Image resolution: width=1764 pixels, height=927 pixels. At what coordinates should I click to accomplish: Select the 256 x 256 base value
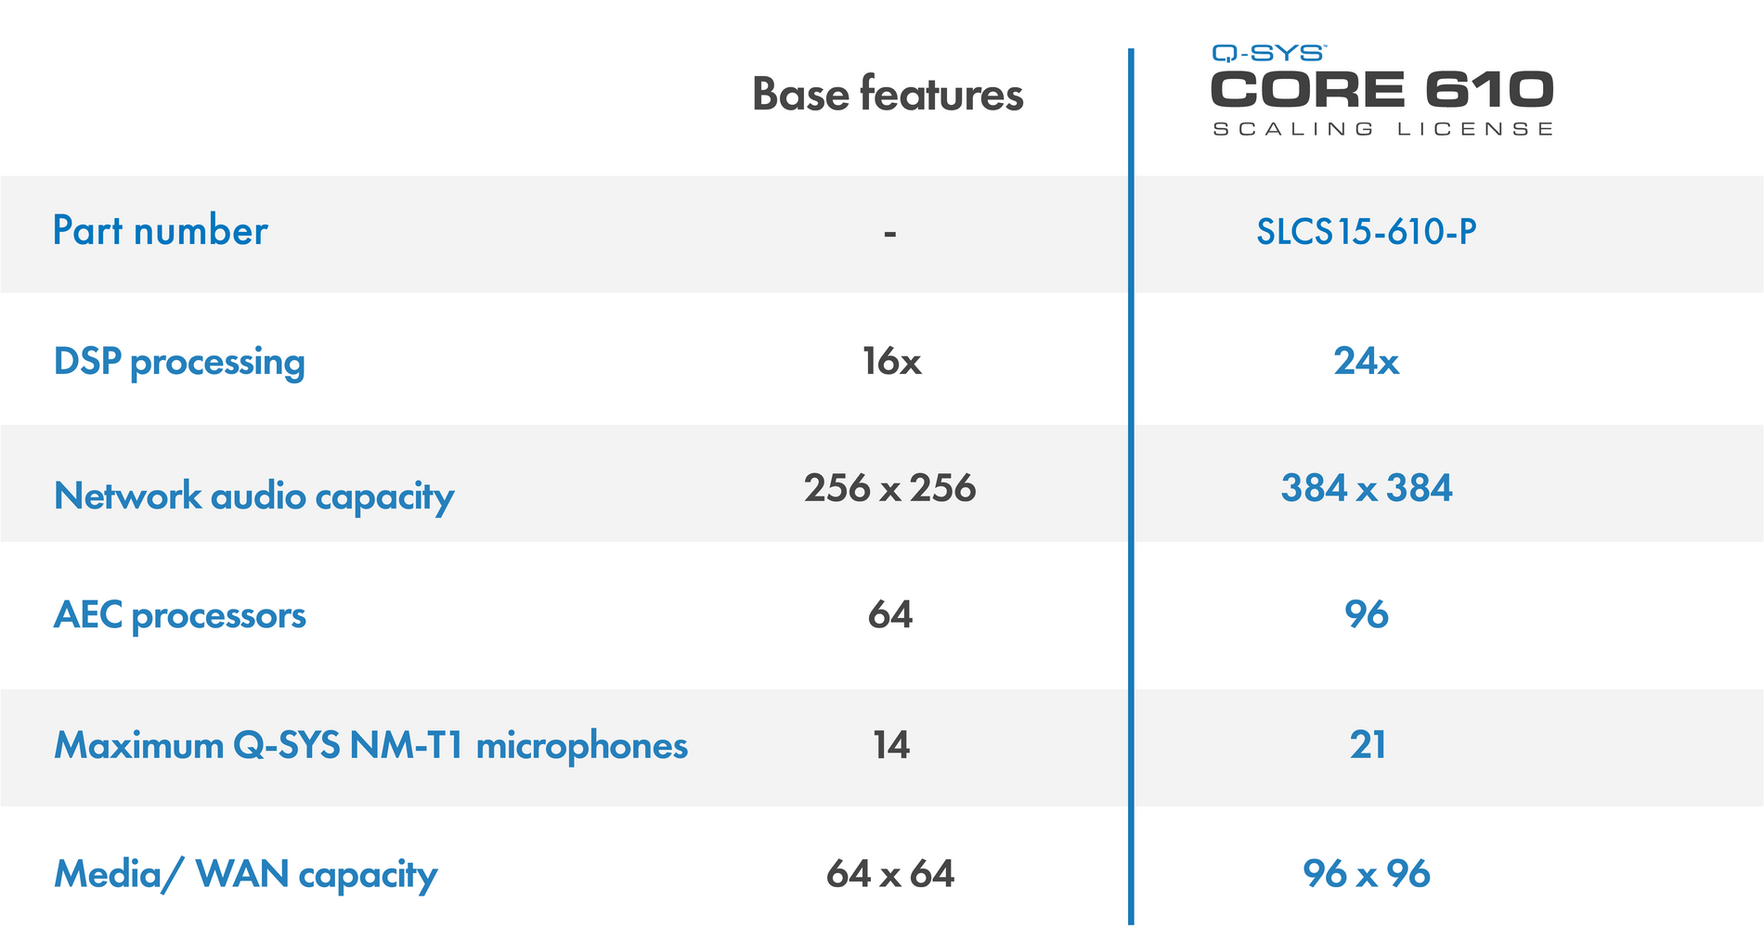pyautogui.click(x=889, y=488)
